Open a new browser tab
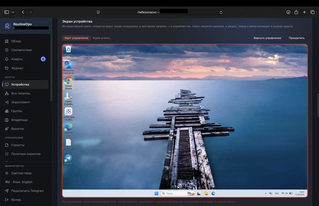Image resolution: width=319 pixels, height=206 pixels. (x=304, y=12)
